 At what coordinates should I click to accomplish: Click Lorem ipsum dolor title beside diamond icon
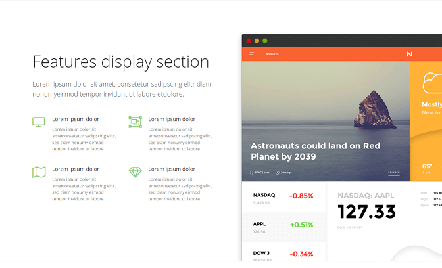[x=172, y=169]
